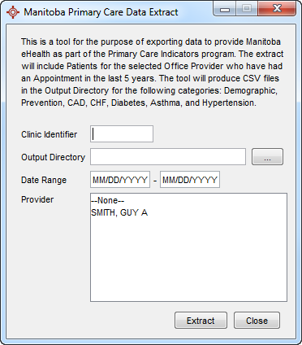Viewport: 302px width, 345px height.
Task: Select the end date MM/DD/YYYY field
Action: tap(190, 179)
